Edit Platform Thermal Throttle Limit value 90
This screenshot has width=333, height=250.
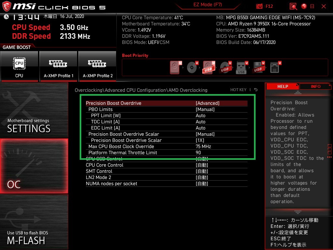pyautogui.click(x=198, y=153)
